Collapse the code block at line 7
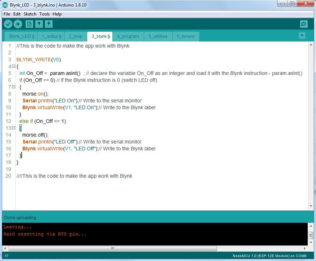 click(13, 87)
